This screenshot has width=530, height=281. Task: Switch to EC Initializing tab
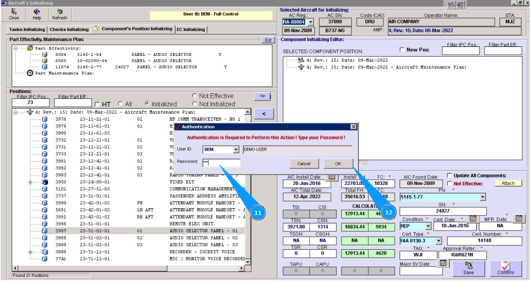191,29
